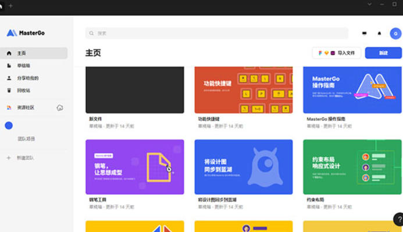
Task: Focus the 搜索 search field
Action: click(x=217, y=33)
